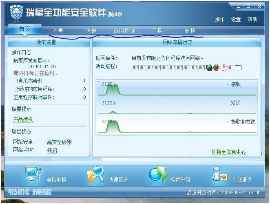270x204 pixels.
Task: Click the blue window process icon at row end
Action: coord(239,68)
